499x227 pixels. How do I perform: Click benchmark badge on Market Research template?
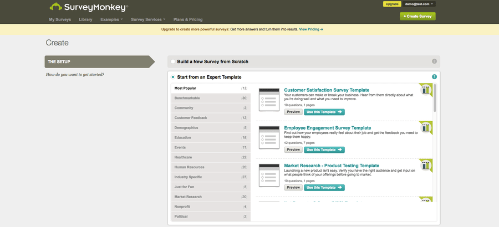point(425,166)
